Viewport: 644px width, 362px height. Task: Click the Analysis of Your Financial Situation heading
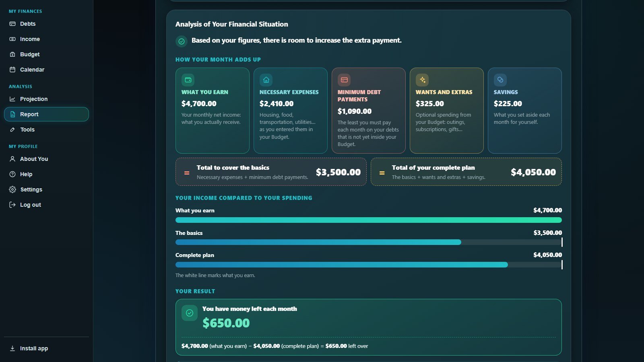point(231,24)
